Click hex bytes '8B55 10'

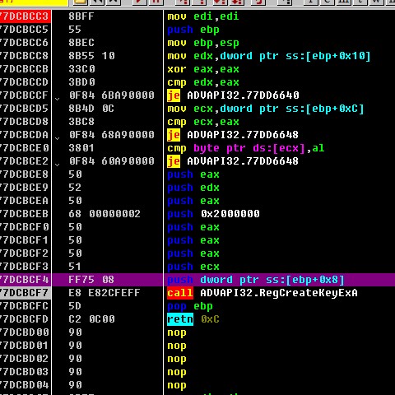[x=91, y=56]
